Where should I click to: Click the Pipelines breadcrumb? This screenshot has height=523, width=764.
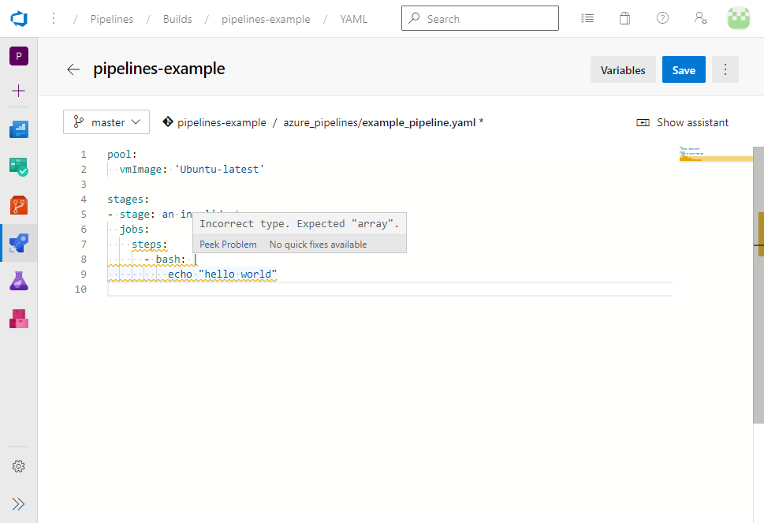point(112,19)
